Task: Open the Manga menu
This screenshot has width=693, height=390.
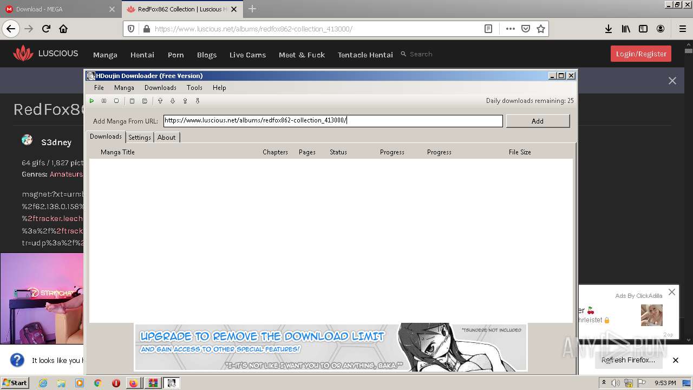Action: tap(124, 88)
